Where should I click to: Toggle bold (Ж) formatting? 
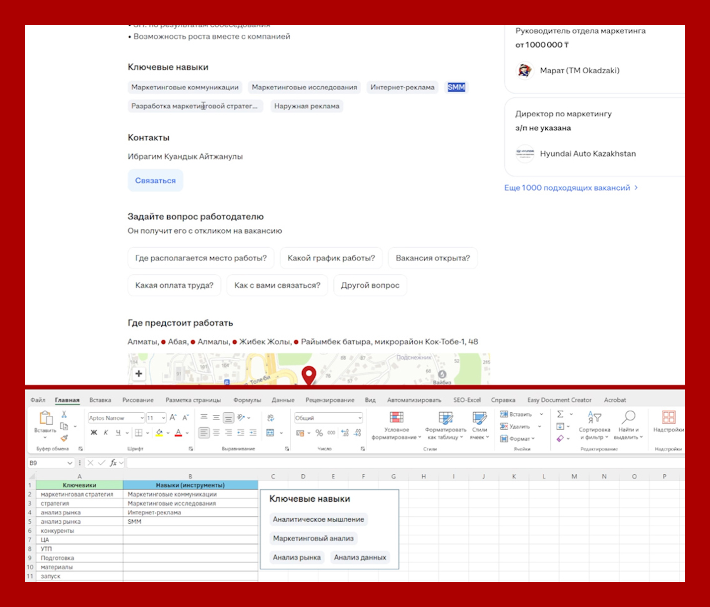pyautogui.click(x=94, y=433)
